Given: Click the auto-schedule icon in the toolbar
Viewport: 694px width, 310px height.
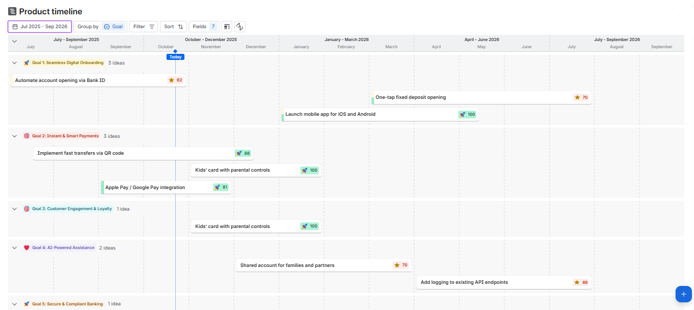Looking at the screenshot, I should (x=239, y=27).
